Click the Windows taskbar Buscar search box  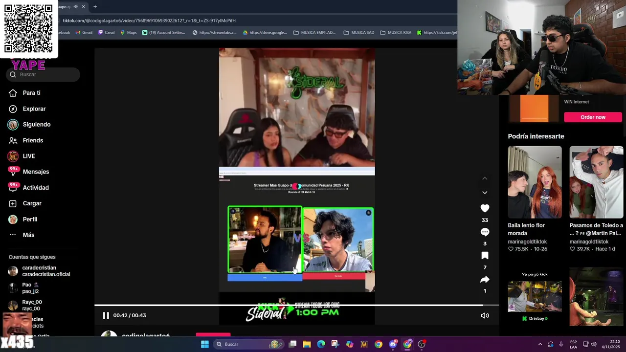click(249, 344)
